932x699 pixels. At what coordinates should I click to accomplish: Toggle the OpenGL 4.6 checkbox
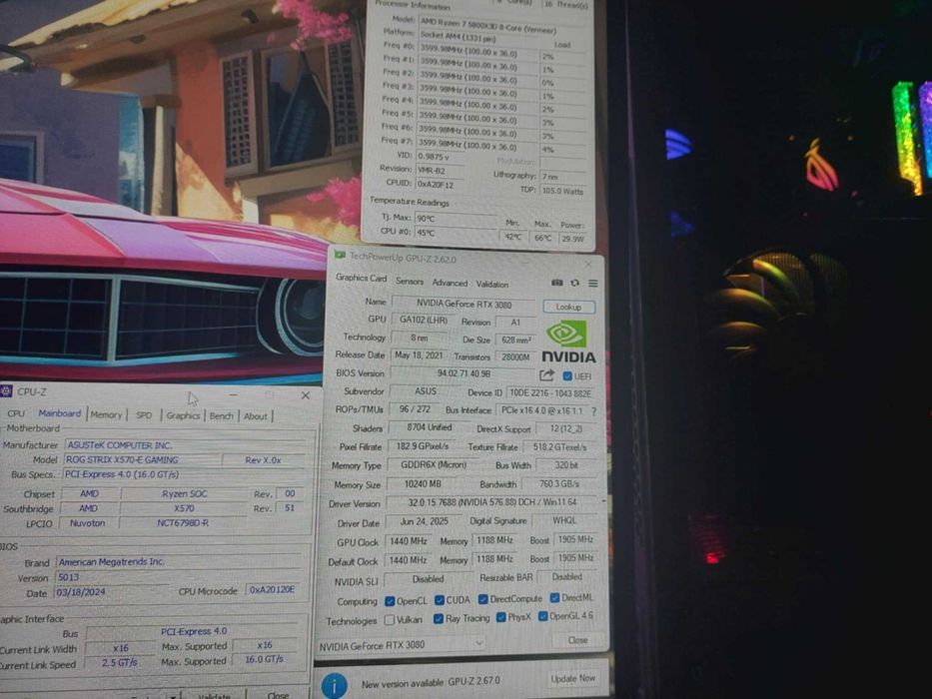(542, 616)
